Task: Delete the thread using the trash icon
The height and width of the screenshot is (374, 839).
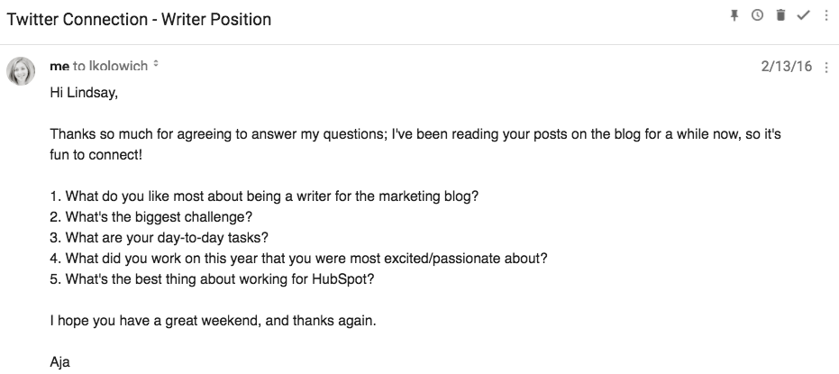Action: (780, 15)
